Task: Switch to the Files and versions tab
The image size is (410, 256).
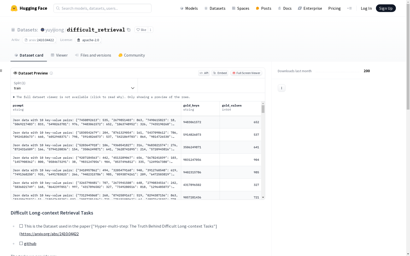Action: (x=93, y=55)
